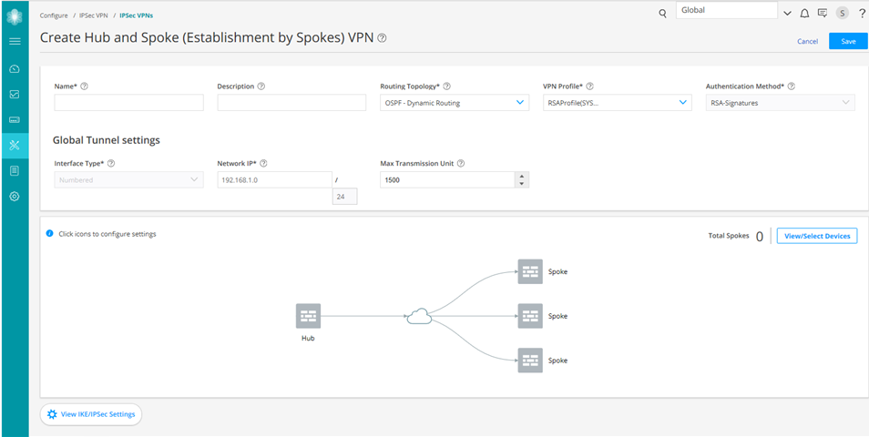869x437 pixels.
Task: Click the Name input field
Action: (128, 103)
